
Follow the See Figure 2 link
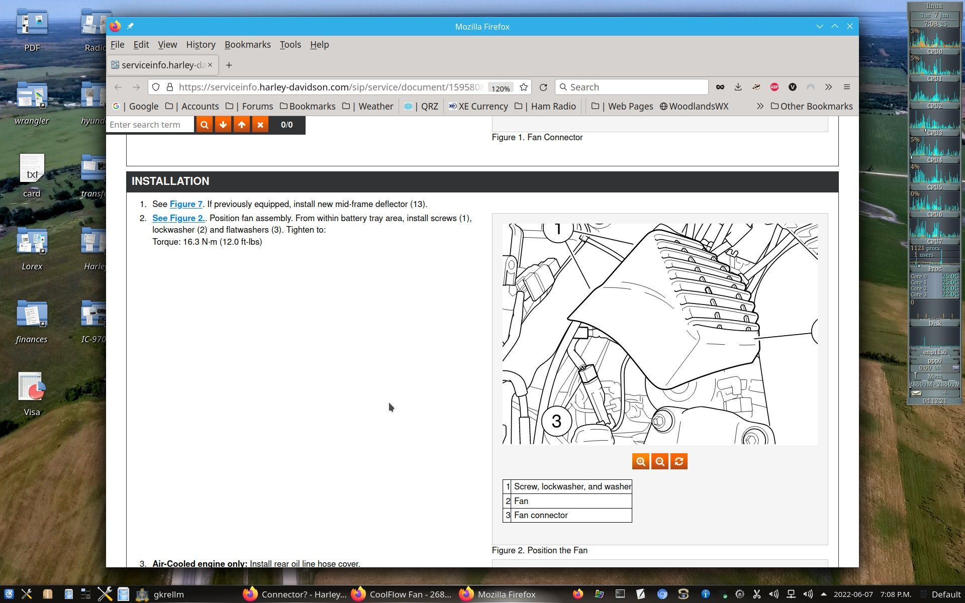[178, 218]
